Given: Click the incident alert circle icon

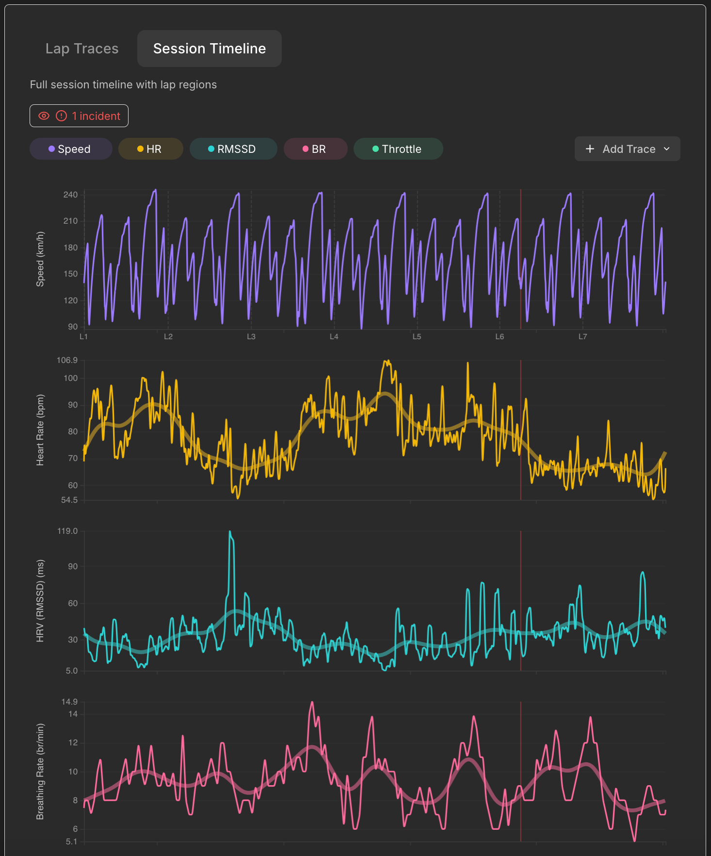Looking at the screenshot, I should point(62,116).
